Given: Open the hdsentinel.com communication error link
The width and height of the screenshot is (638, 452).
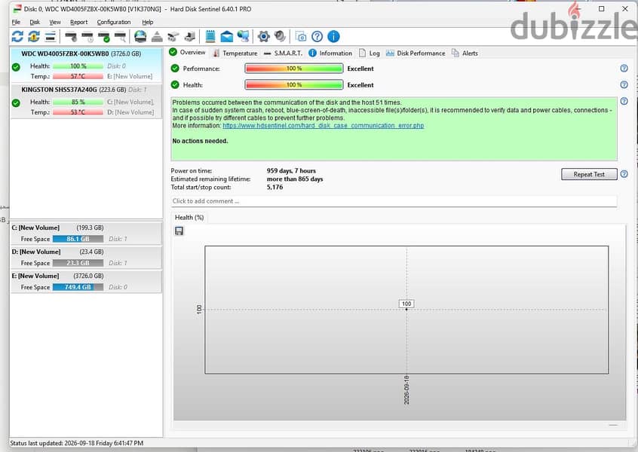Looking at the screenshot, I should [x=323, y=126].
